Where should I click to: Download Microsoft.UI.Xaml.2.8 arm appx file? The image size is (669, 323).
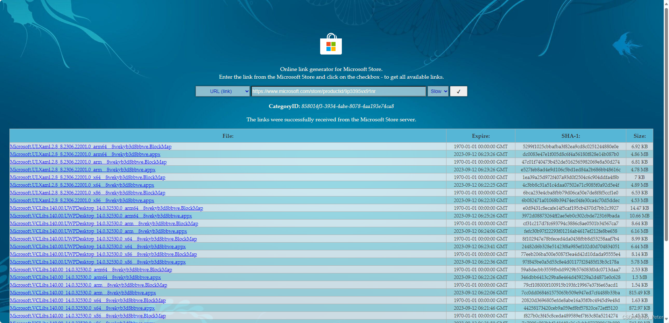83,170
